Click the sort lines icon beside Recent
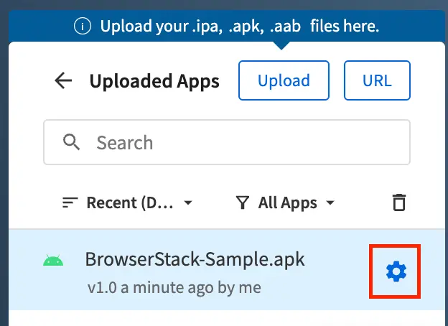The width and height of the screenshot is (448, 326). [x=70, y=202]
